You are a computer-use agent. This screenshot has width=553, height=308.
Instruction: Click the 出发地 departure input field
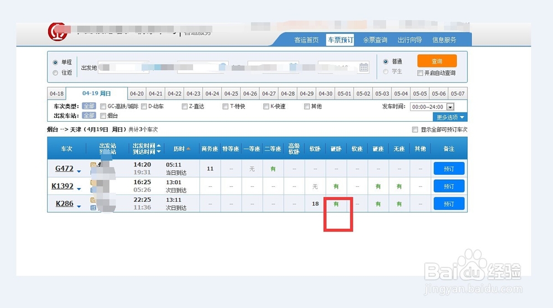(123, 67)
